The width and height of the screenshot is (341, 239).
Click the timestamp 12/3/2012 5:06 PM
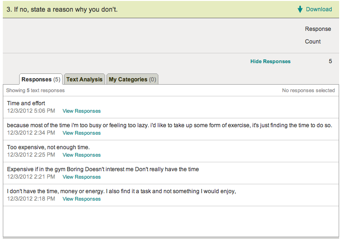click(31, 111)
